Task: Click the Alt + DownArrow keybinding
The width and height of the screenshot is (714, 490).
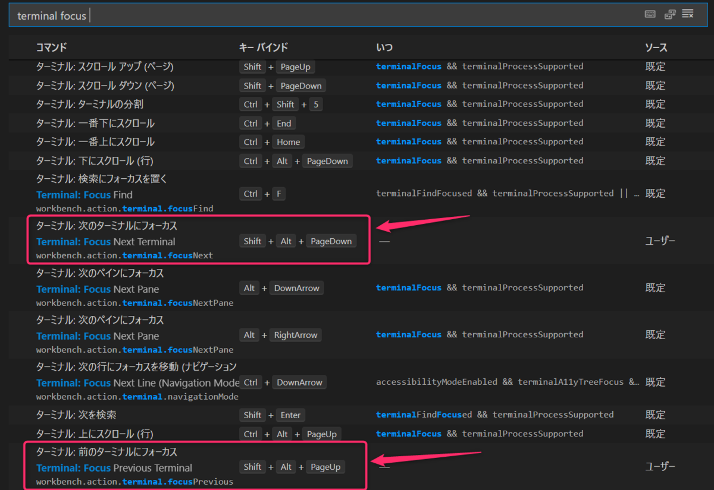Action: (282, 288)
